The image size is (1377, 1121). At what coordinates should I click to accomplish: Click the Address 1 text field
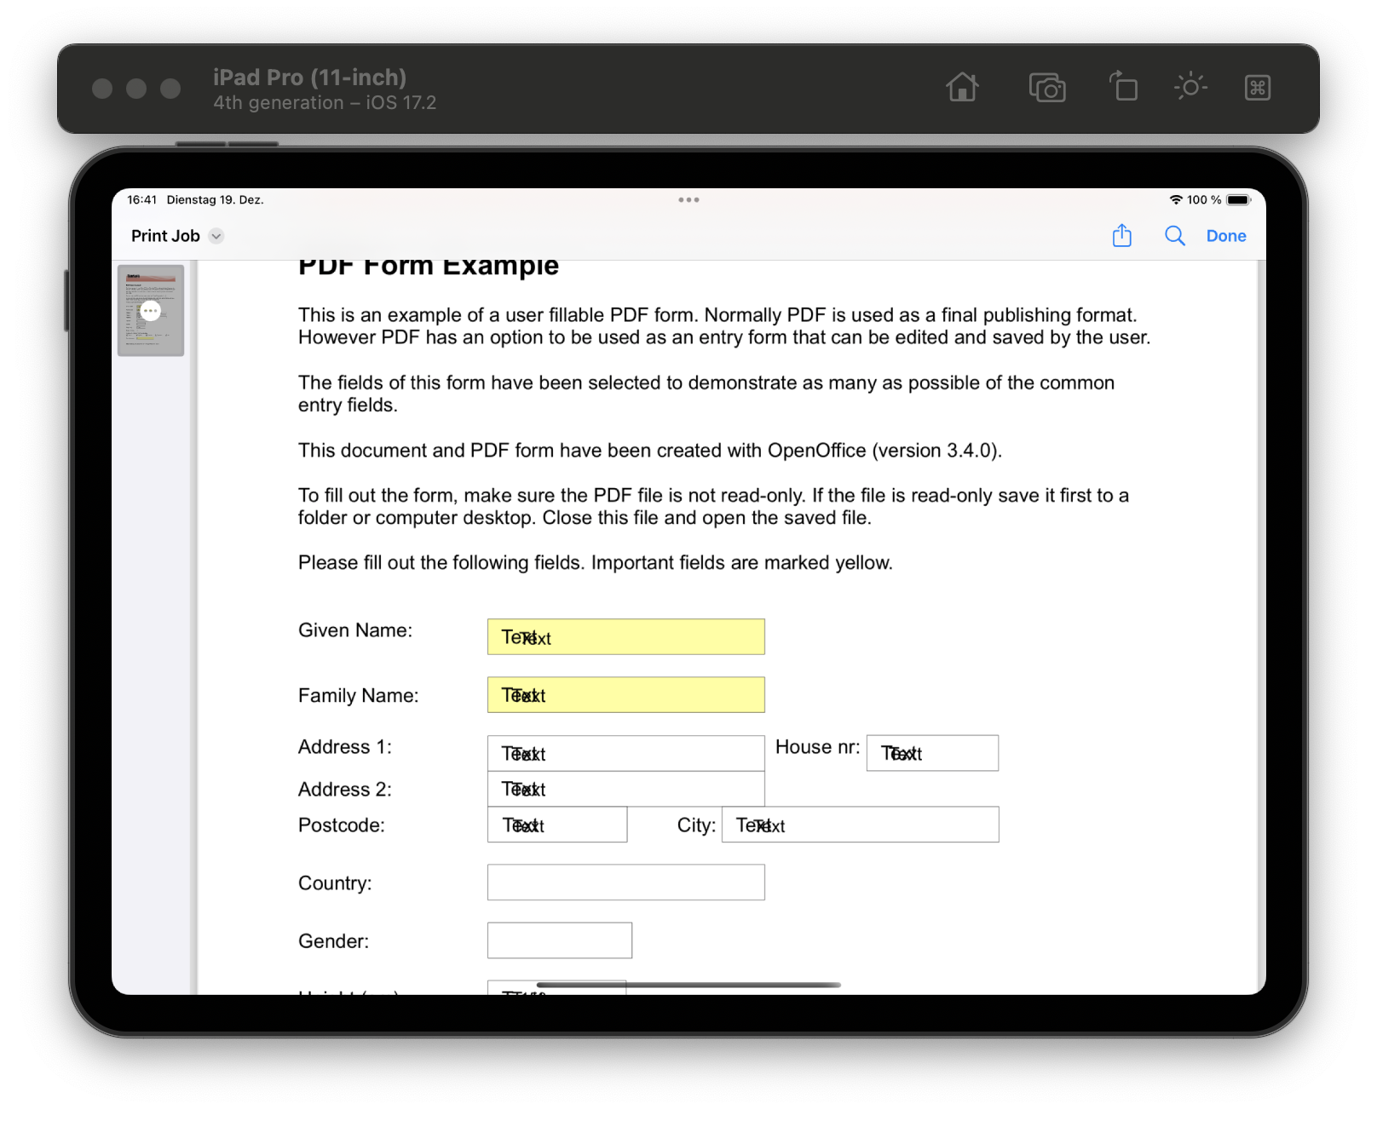pyautogui.click(x=625, y=753)
